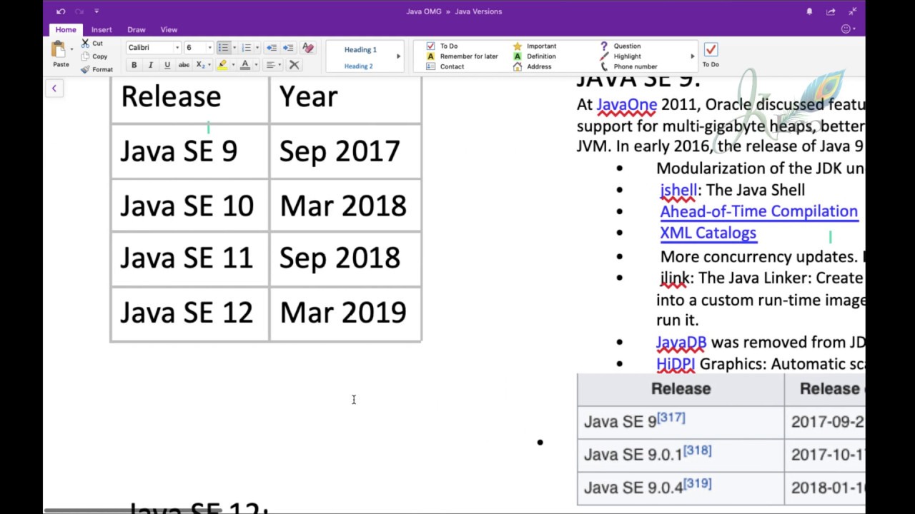Apply the Heading 2 style

(359, 66)
